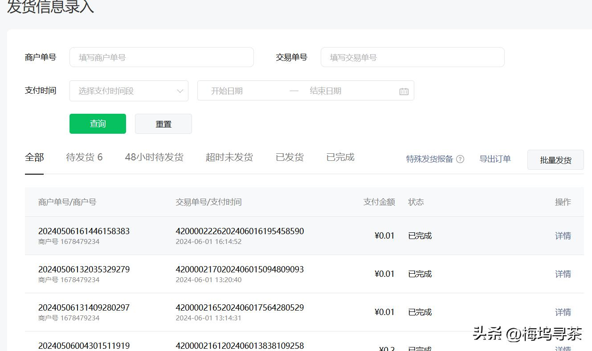Viewport: 592px width, 351px height.
Task: Click into the 填写交易单号 input field
Action: click(412, 57)
